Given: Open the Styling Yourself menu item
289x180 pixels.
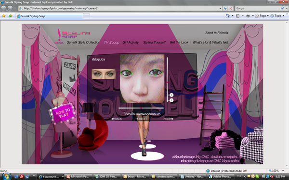Looking at the screenshot, I should click(154, 42).
